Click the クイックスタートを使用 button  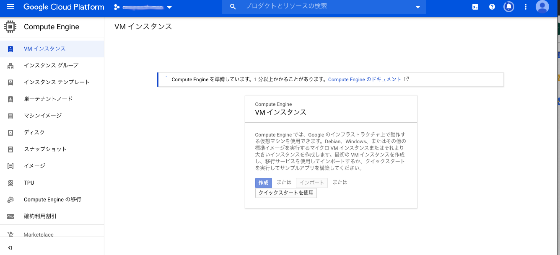[x=286, y=193]
